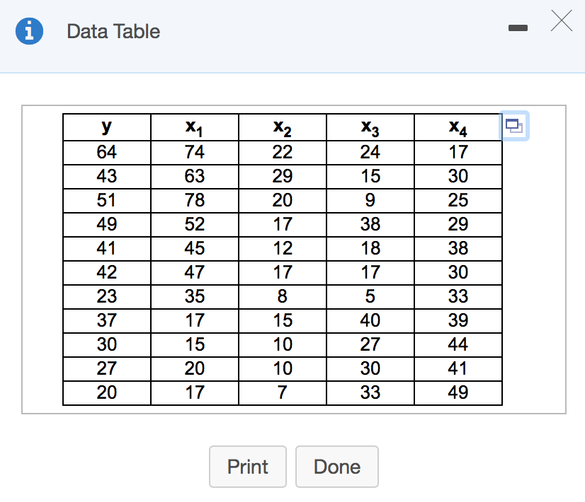Select the cell with value 47
585x502 pixels.
pos(195,272)
